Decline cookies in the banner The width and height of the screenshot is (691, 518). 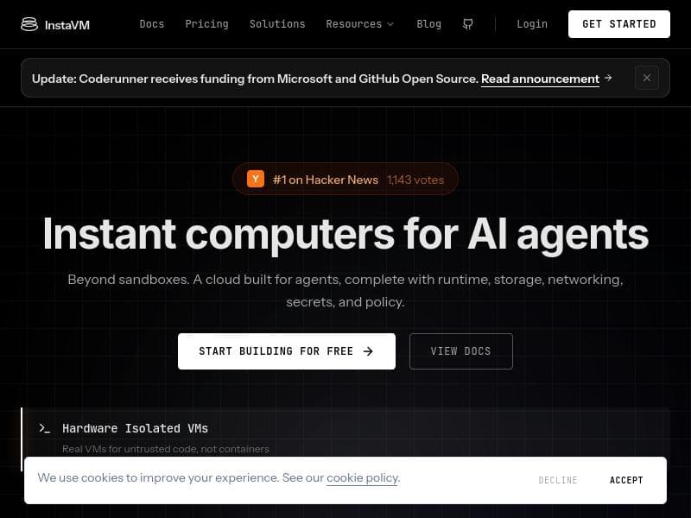tap(557, 480)
